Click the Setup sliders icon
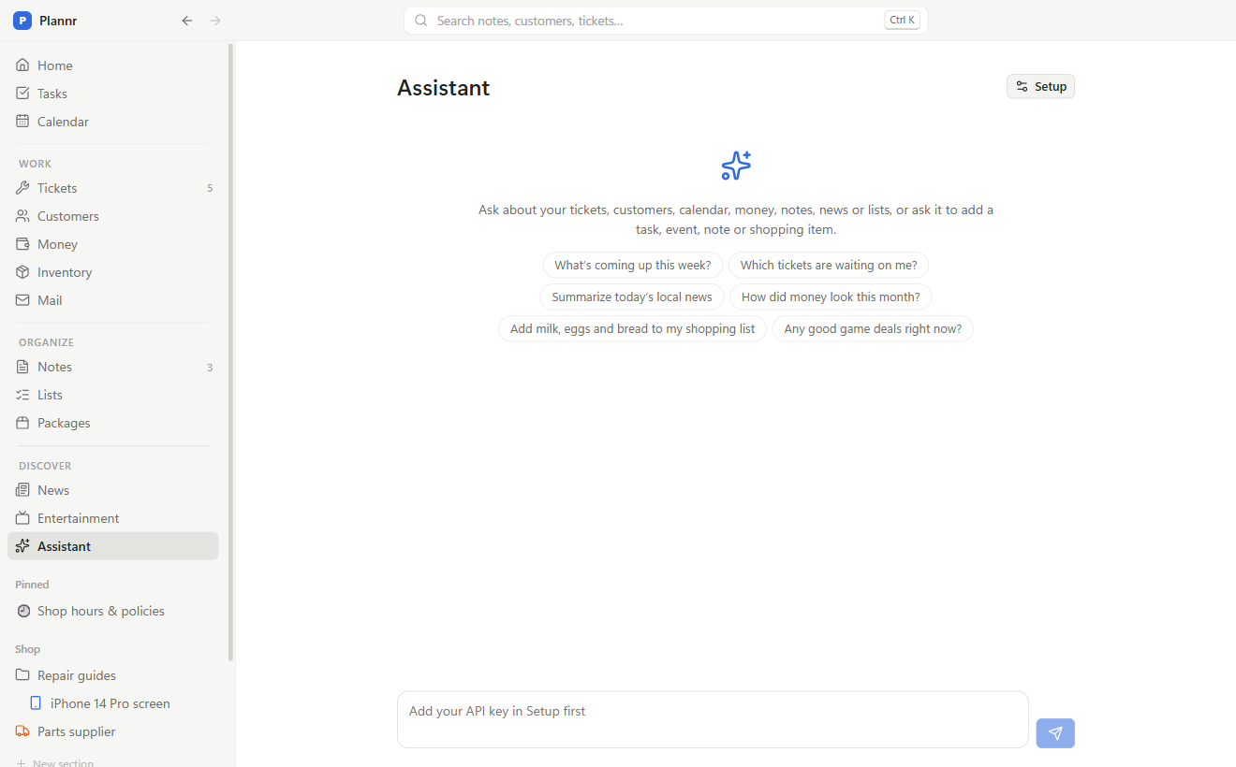Screen dimensions: 1236x767 (1022, 87)
